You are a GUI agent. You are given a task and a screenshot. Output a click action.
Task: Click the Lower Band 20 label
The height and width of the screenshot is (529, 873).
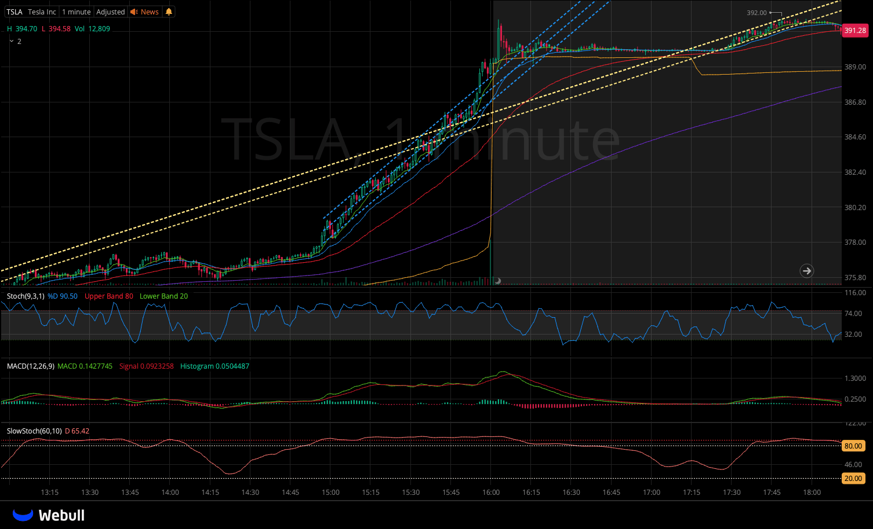164,296
